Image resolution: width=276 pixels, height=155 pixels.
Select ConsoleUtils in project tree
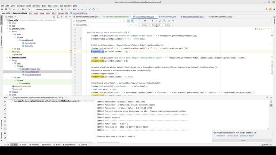tap(30, 43)
